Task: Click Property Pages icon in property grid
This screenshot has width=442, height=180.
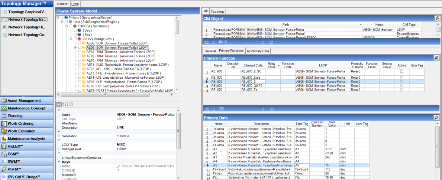Action: [x=71, y=104]
